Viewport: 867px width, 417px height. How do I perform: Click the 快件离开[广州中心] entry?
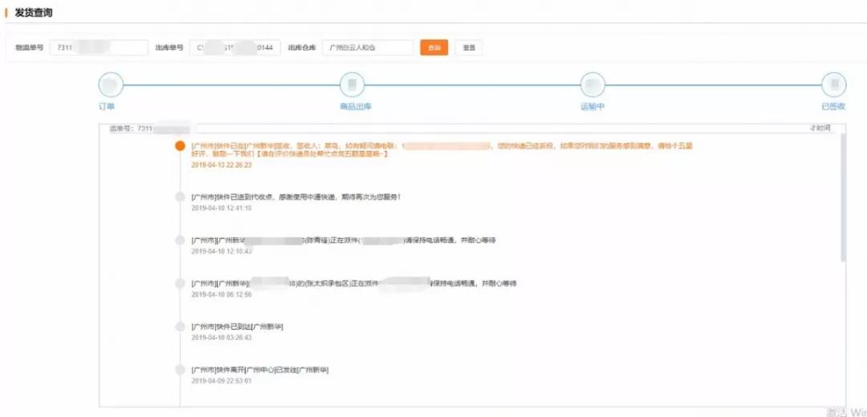[260, 370]
